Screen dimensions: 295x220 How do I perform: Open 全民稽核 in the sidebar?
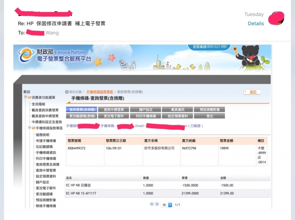coord(39,104)
